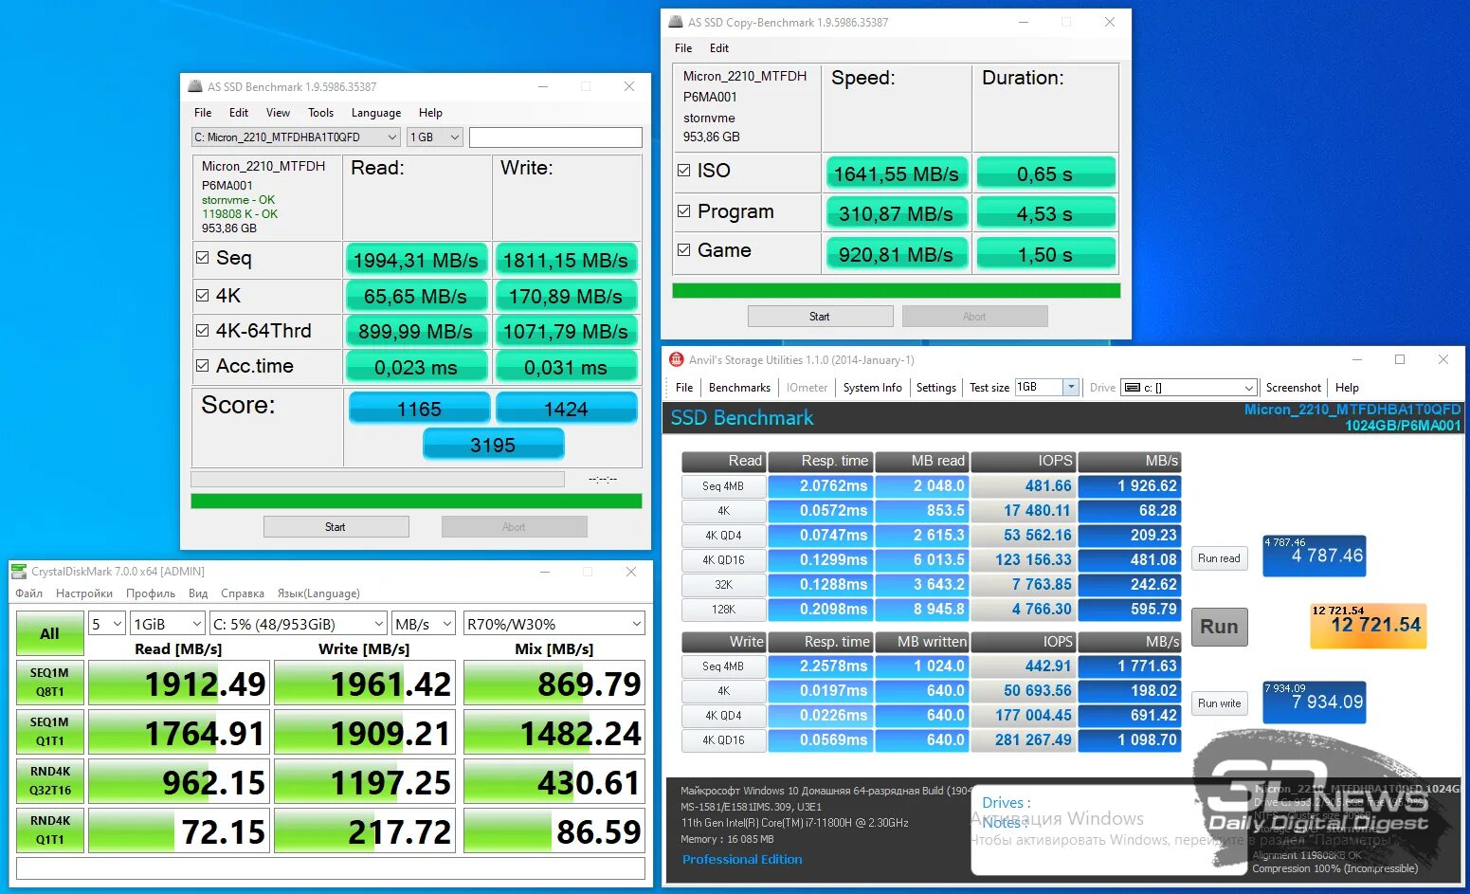Click the empty text field beside 1 GB dropdown
The height and width of the screenshot is (894, 1470).
[x=555, y=137]
